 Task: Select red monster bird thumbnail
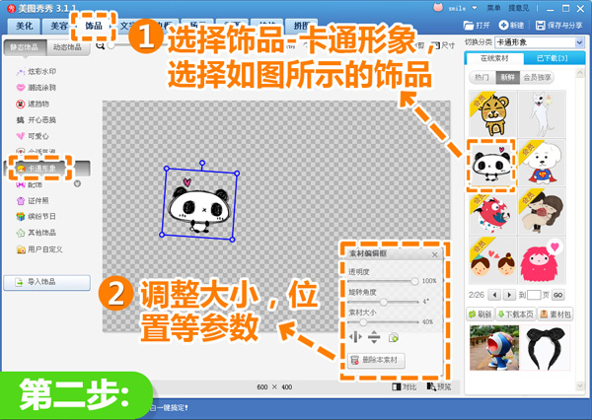click(492, 212)
